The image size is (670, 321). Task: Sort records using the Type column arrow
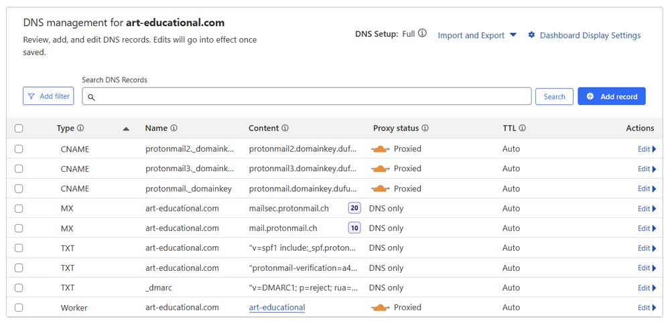tap(126, 129)
